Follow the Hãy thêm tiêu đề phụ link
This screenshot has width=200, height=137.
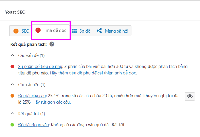(x=93, y=73)
